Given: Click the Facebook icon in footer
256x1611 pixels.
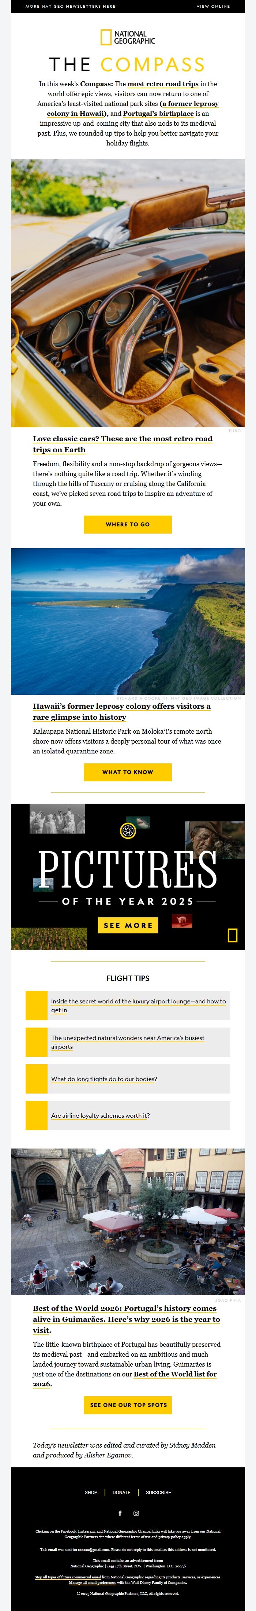Looking at the screenshot, I should click(x=120, y=1513).
